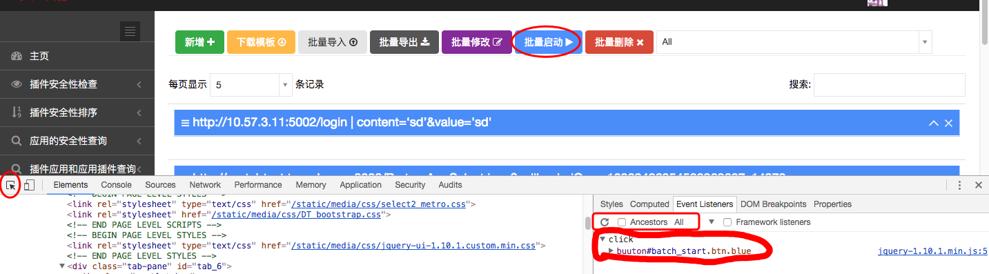The height and width of the screenshot is (274, 989).
Task: Switch to the Console tab
Action: pos(116,185)
